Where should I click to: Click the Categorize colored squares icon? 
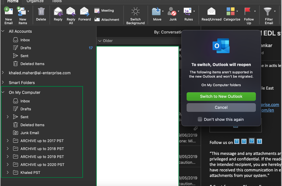point(231,11)
